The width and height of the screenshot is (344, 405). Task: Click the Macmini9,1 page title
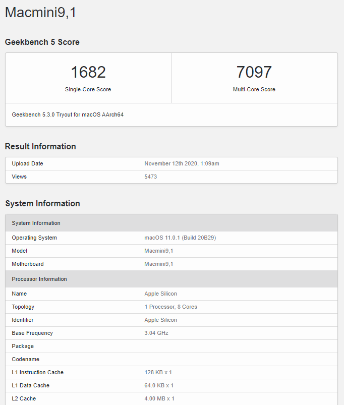click(40, 13)
